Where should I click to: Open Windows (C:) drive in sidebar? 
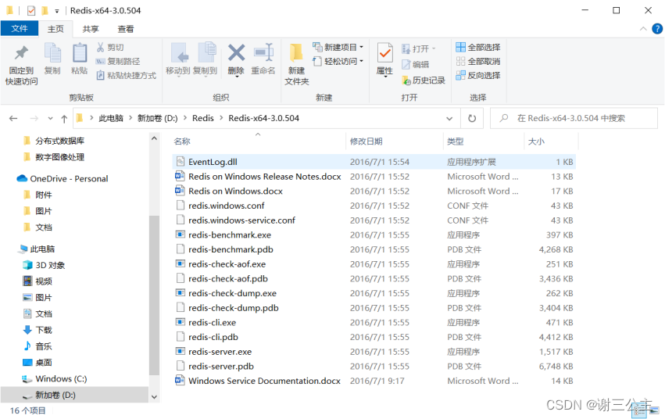pyautogui.click(x=54, y=378)
